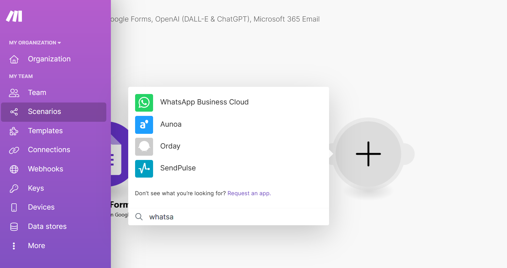Click the Connections link icon
Screen dimensions: 507x268
tap(14, 150)
